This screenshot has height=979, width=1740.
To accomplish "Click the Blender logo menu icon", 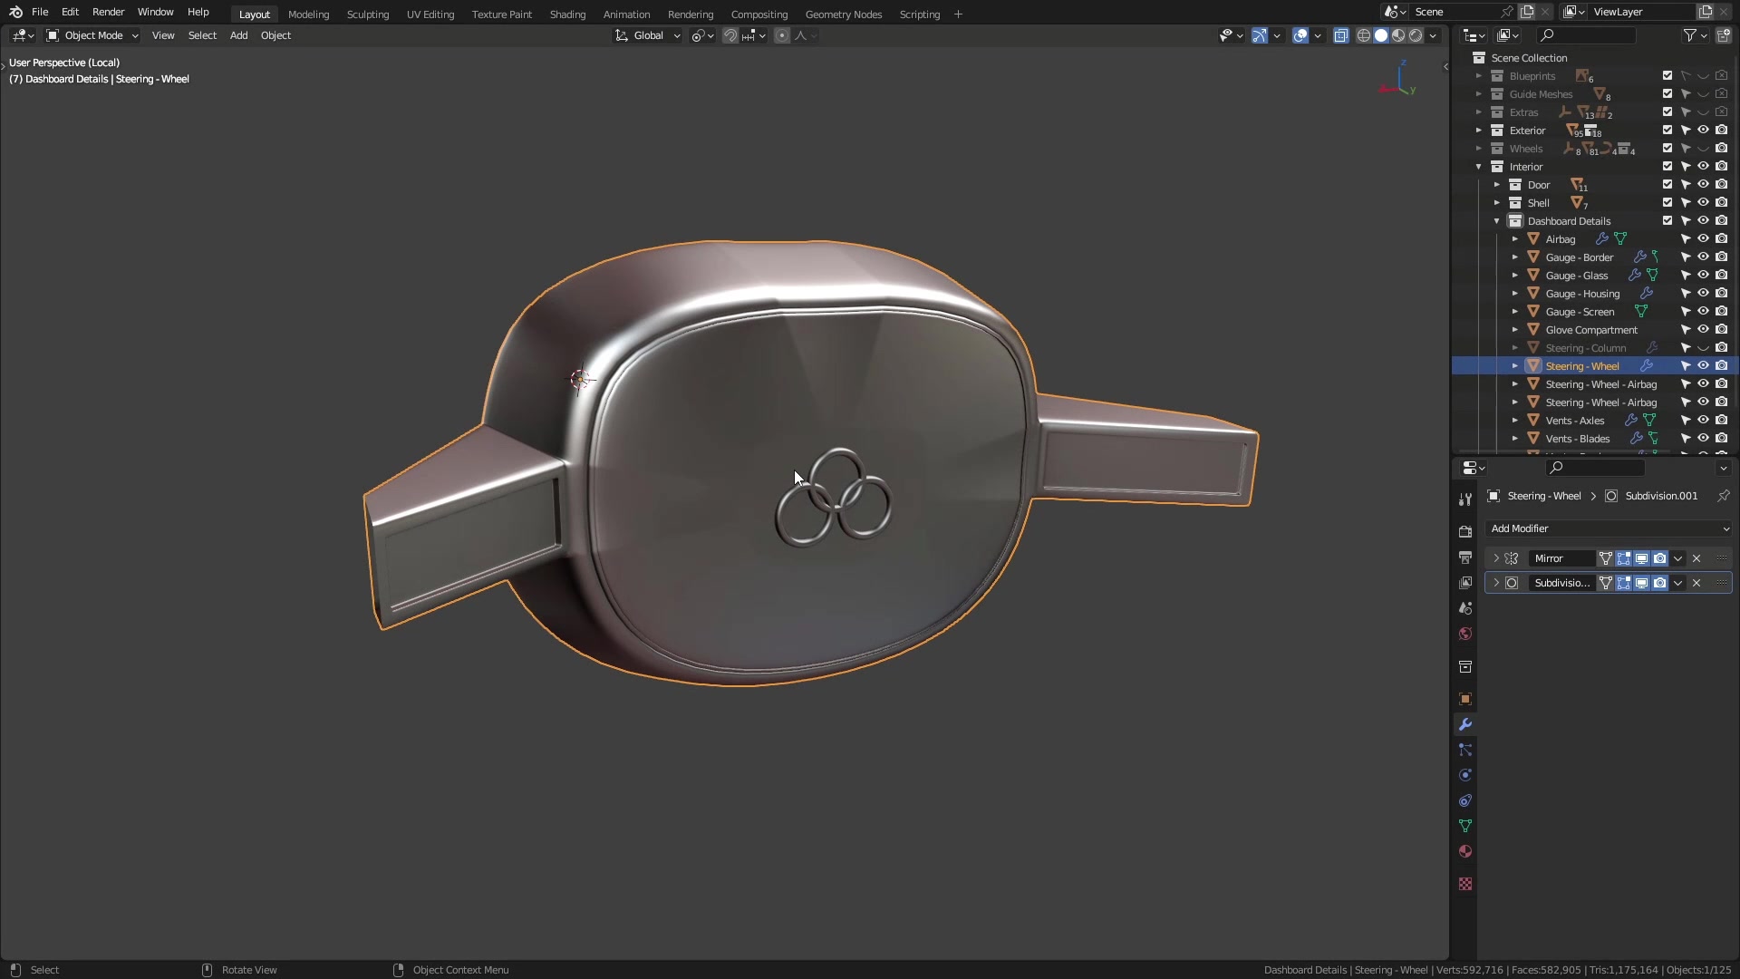I will (15, 12).
